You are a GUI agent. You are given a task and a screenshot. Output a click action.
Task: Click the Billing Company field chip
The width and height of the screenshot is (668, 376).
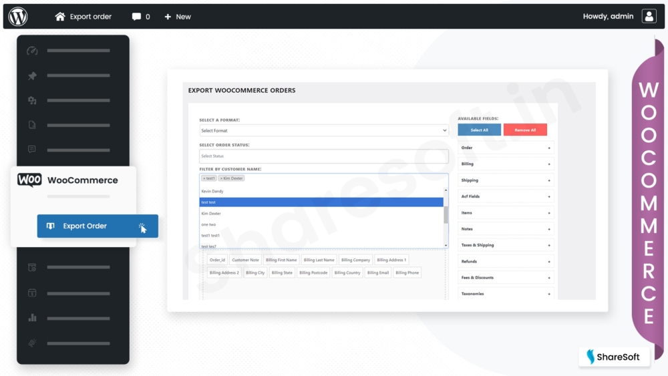(x=356, y=260)
